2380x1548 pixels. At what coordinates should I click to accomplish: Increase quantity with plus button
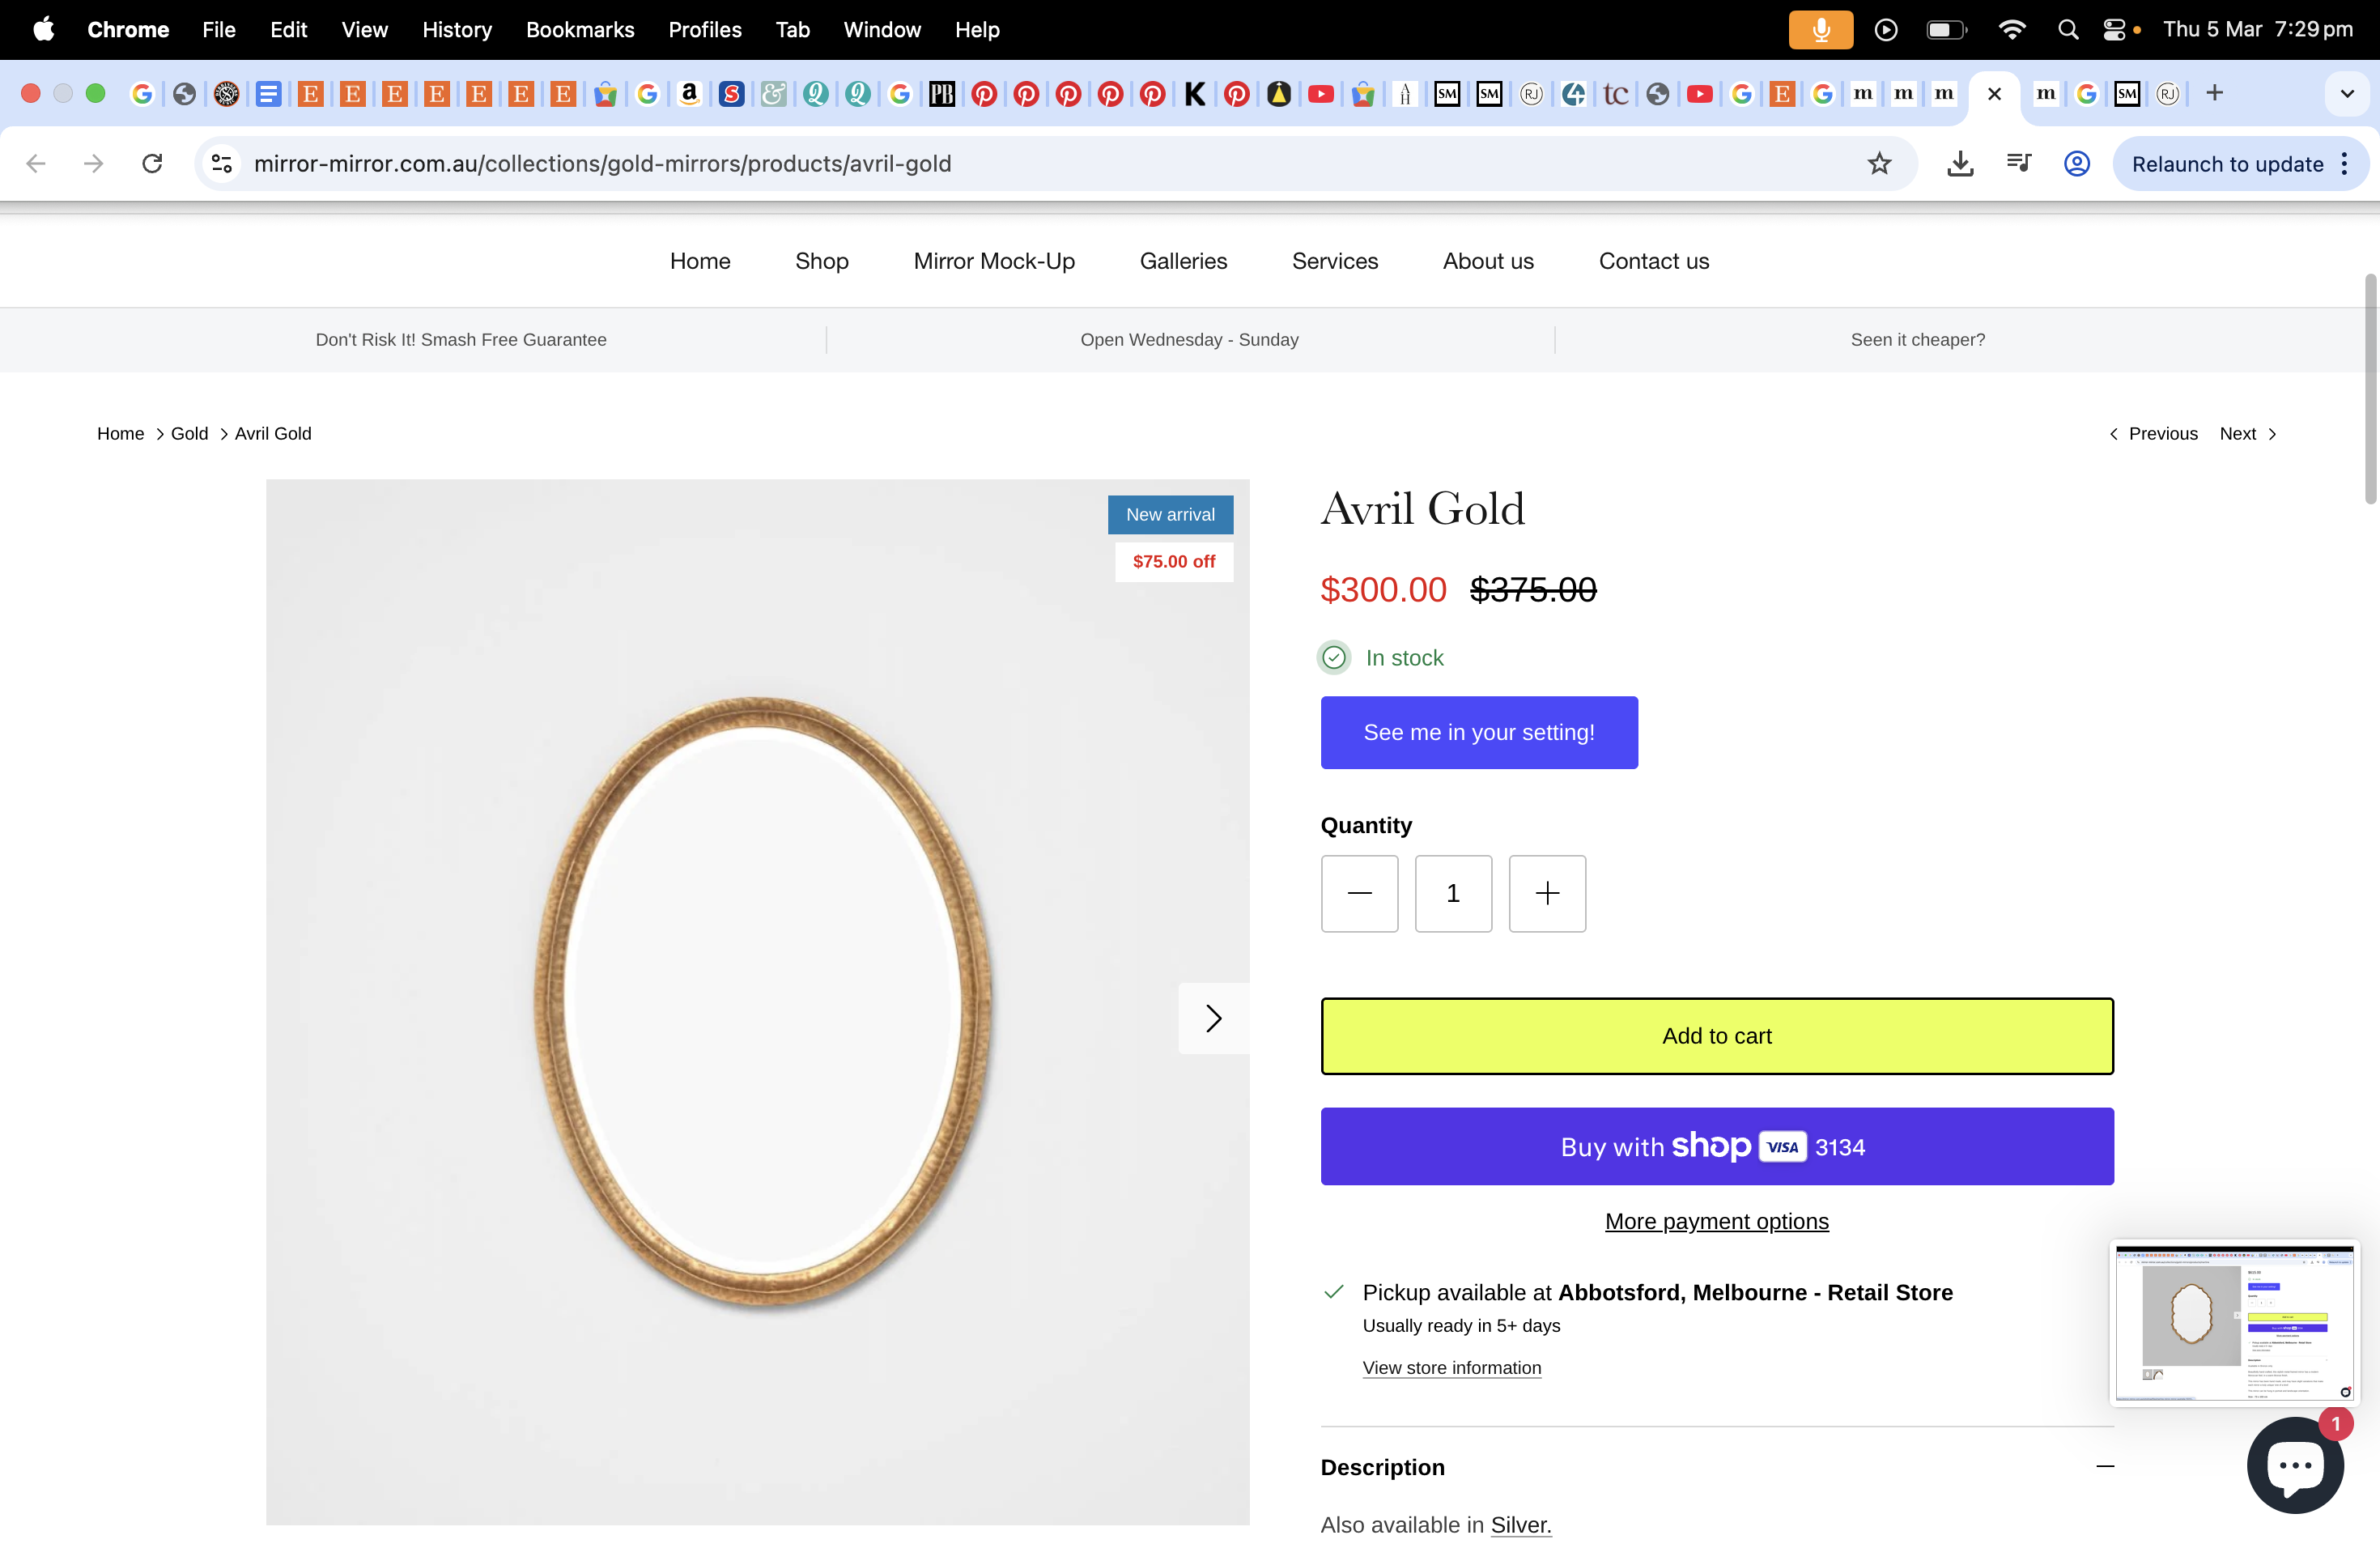(1546, 893)
